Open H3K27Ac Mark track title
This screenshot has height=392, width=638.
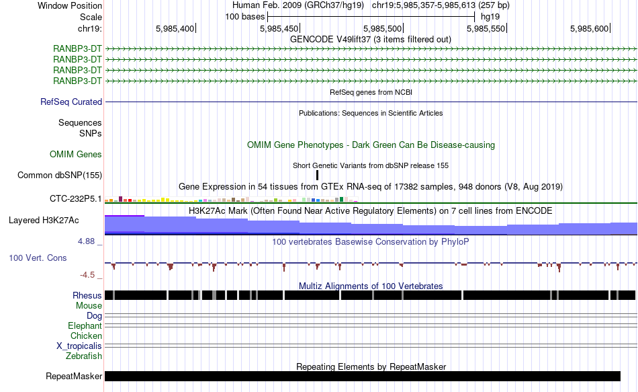click(370, 211)
